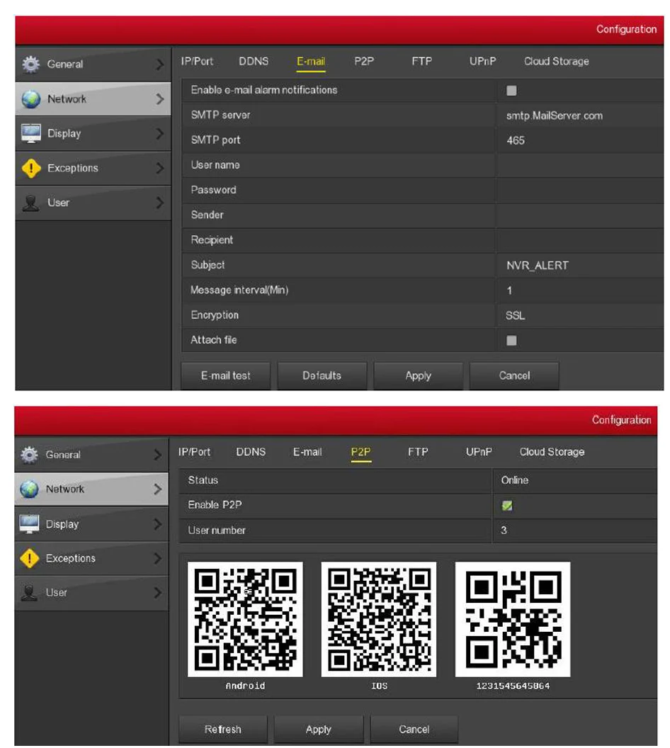
Task: Open IP/Port tab in the P2P window
Action: pos(194,452)
